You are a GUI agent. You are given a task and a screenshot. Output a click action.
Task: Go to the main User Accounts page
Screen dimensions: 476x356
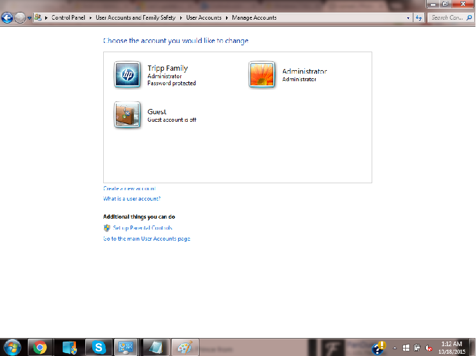tap(147, 239)
